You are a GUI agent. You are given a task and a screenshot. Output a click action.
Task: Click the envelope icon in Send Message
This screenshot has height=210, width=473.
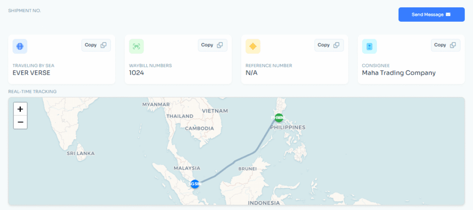(448, 15)
